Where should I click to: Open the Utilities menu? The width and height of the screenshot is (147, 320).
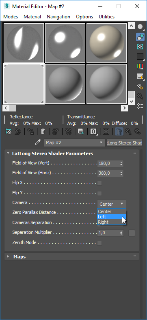coord(106,17)
